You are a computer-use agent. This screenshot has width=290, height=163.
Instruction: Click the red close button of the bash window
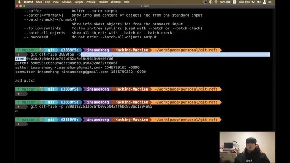17,6
